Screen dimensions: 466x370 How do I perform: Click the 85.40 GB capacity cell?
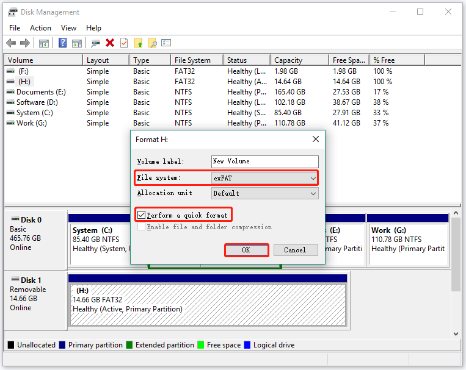(x=288, y=113)
